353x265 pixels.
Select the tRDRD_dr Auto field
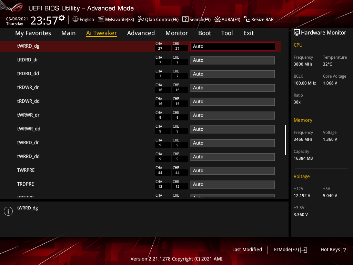coord(233,60)
